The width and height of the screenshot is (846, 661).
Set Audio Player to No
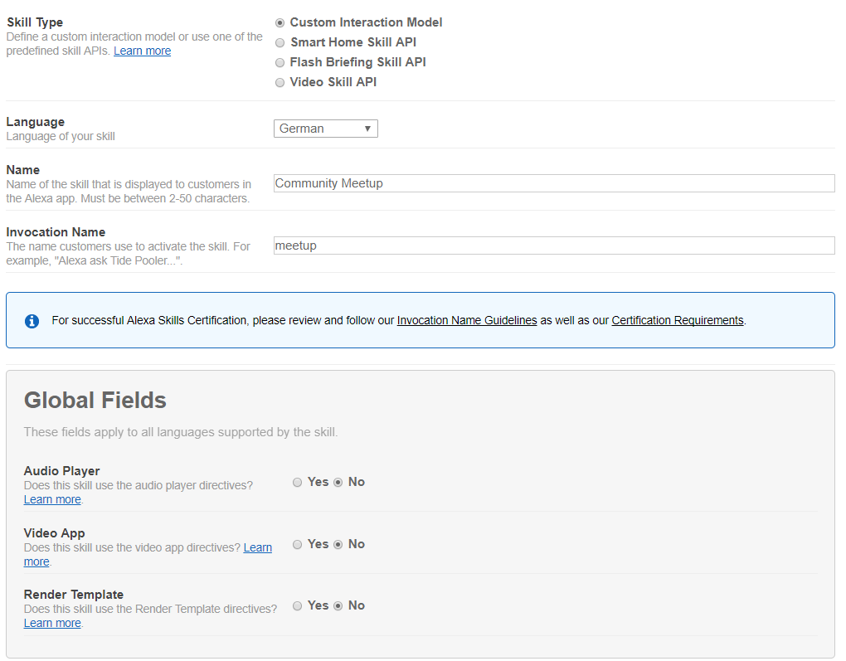point(338,483)
